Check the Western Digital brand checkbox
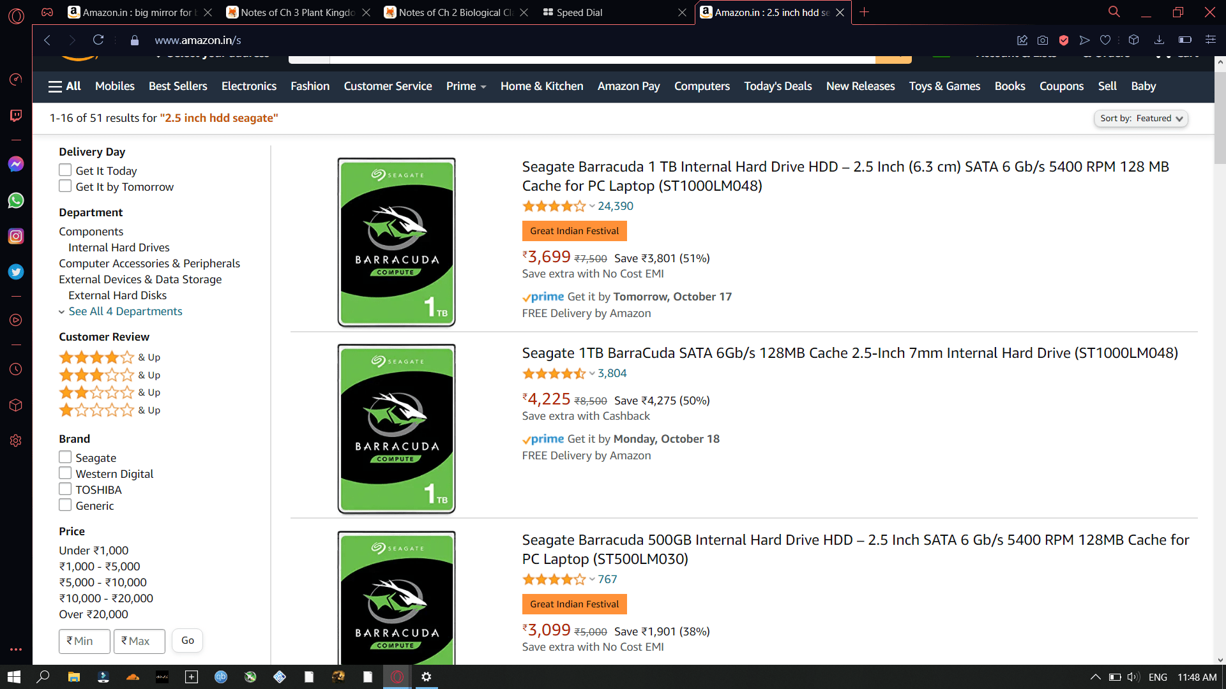Screen dimensions: 1226x689 click(65, 473)
